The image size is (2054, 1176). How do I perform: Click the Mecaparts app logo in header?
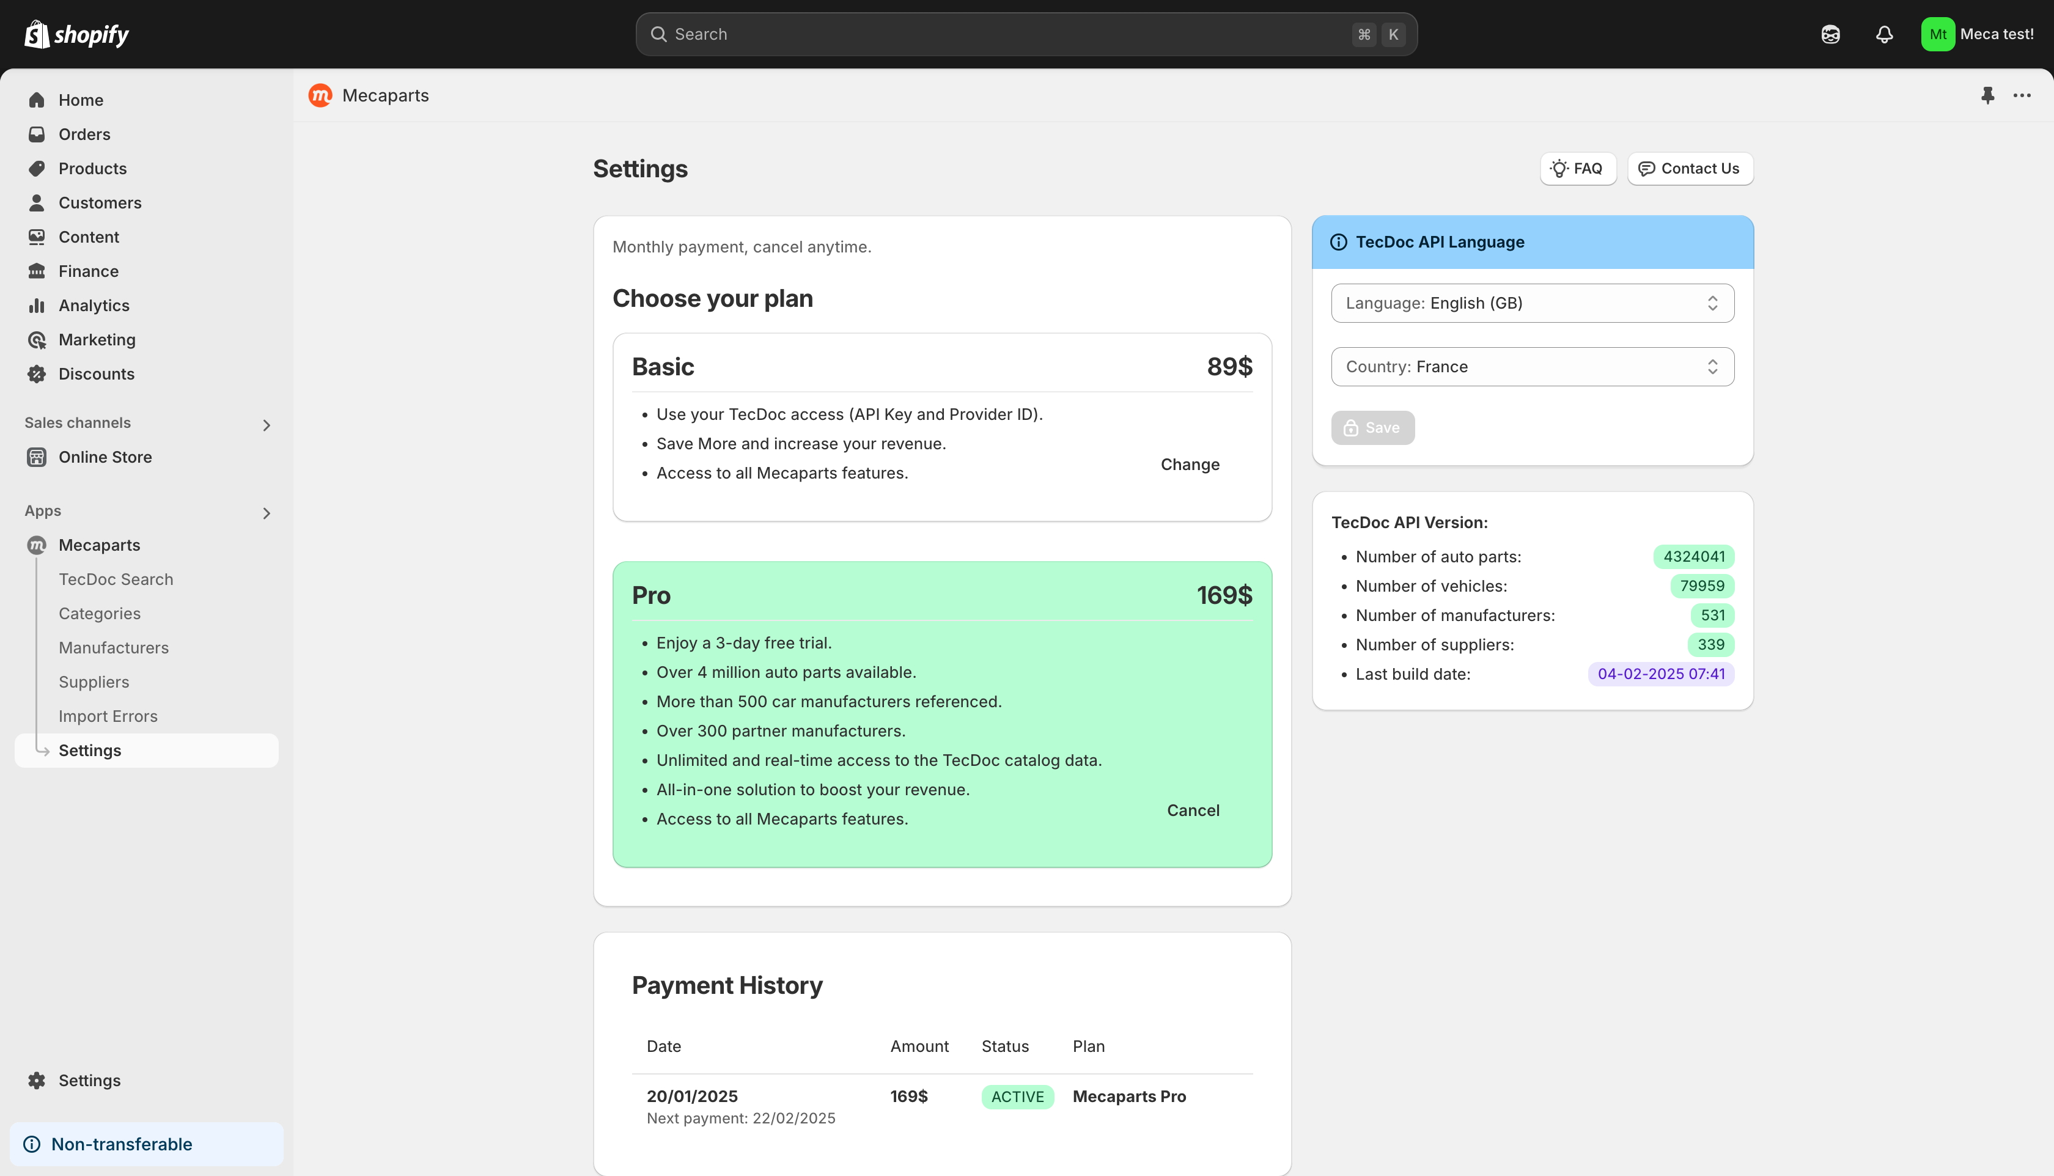pos(321,95)
